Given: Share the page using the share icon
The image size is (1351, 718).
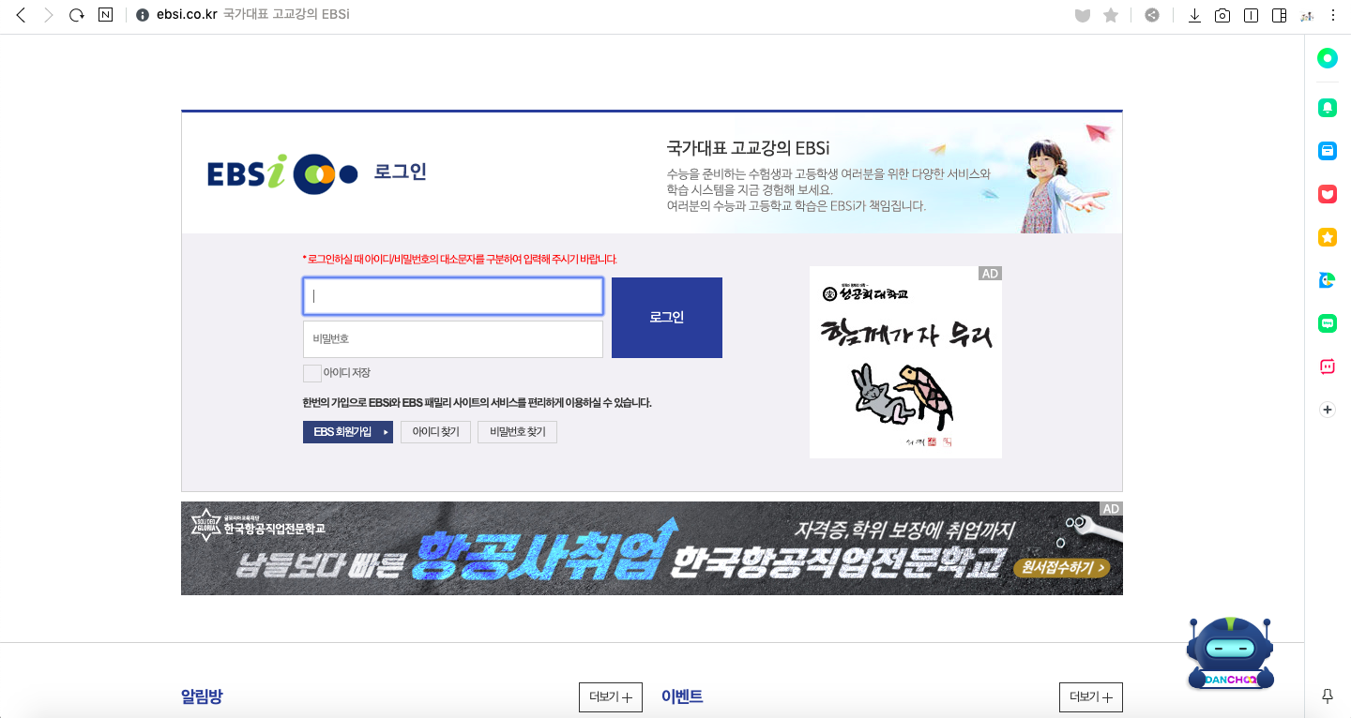Looking at the screenshot, I should click(x=1152, y=15).
